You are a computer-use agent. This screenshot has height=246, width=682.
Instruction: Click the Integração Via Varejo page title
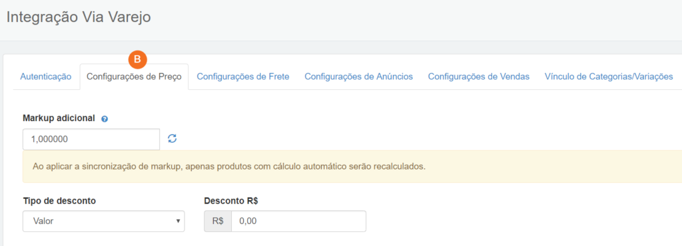(79, 18)
